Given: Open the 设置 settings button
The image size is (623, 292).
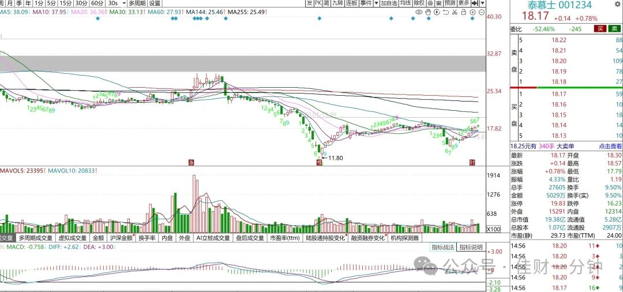Looking at the screenshot, I should 155,3.
